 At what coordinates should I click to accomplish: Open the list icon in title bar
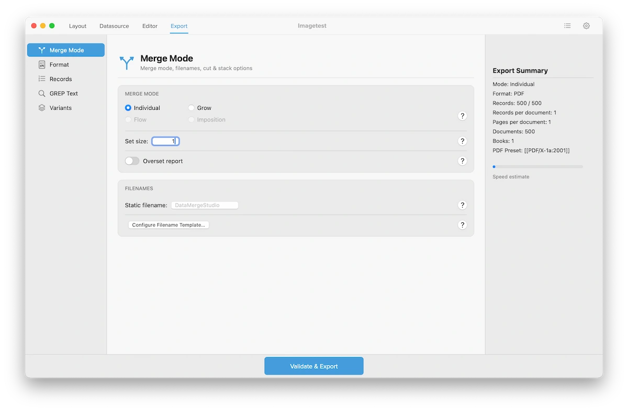[567, 26]
